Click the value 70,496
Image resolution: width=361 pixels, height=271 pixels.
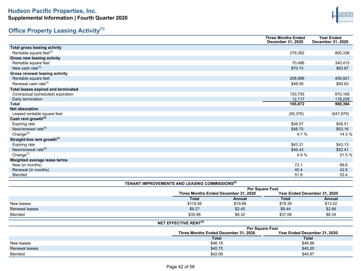298,63
